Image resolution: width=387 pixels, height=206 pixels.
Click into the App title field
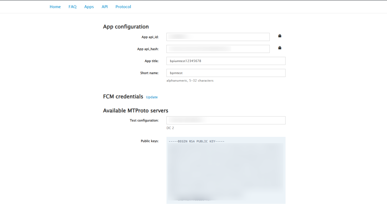[226, 61]
